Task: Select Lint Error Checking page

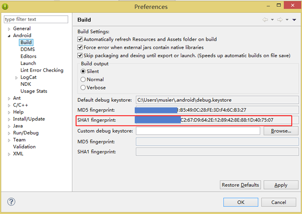Action: tap(42, 70)
